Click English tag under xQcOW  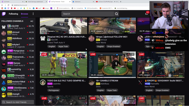point(52,47)
